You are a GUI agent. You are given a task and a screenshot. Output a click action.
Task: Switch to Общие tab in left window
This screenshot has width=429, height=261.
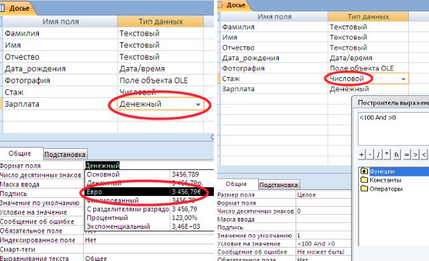coord(20,154)
